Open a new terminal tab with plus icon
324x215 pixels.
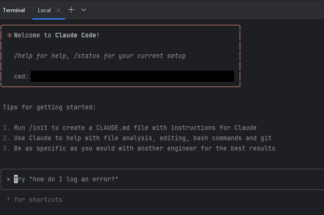pyautogui.click(x=71, y=10)
